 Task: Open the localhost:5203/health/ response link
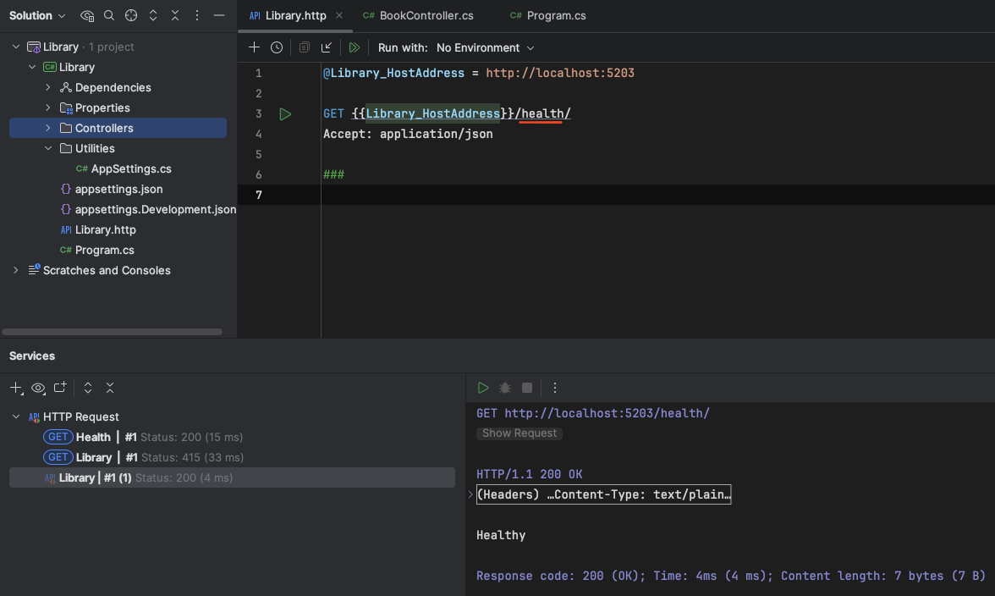click(607, 413)
